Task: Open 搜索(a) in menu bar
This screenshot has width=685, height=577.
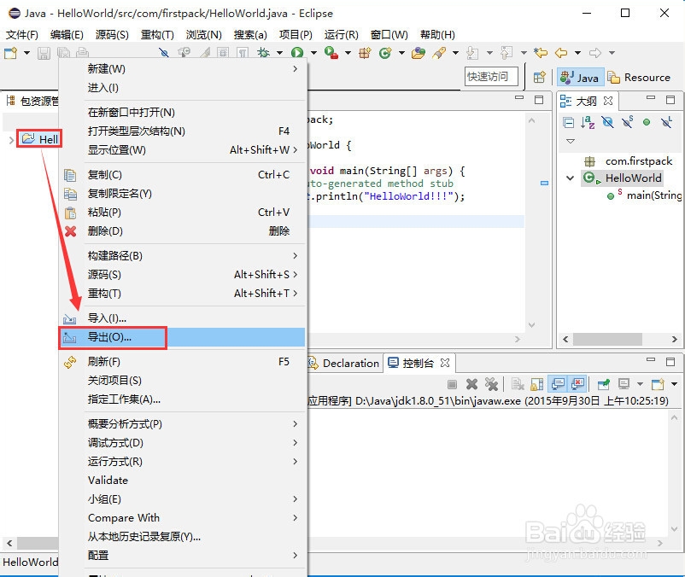Action: 250,34
